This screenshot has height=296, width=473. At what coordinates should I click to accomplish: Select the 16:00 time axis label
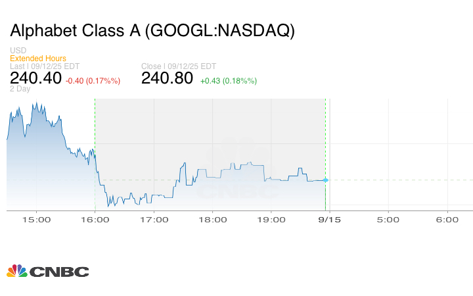(x=95, y=219)
